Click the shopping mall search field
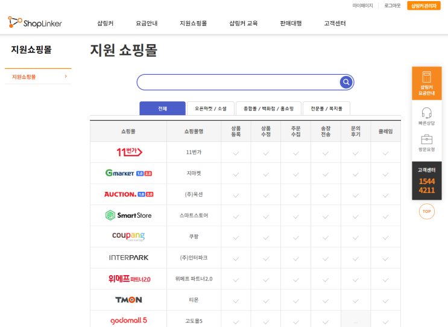 click(x=239, y=82)
